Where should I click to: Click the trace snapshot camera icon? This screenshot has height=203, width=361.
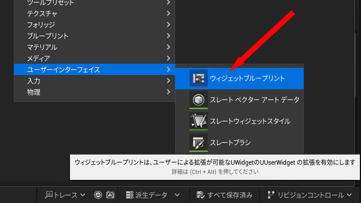coord(110,195)
